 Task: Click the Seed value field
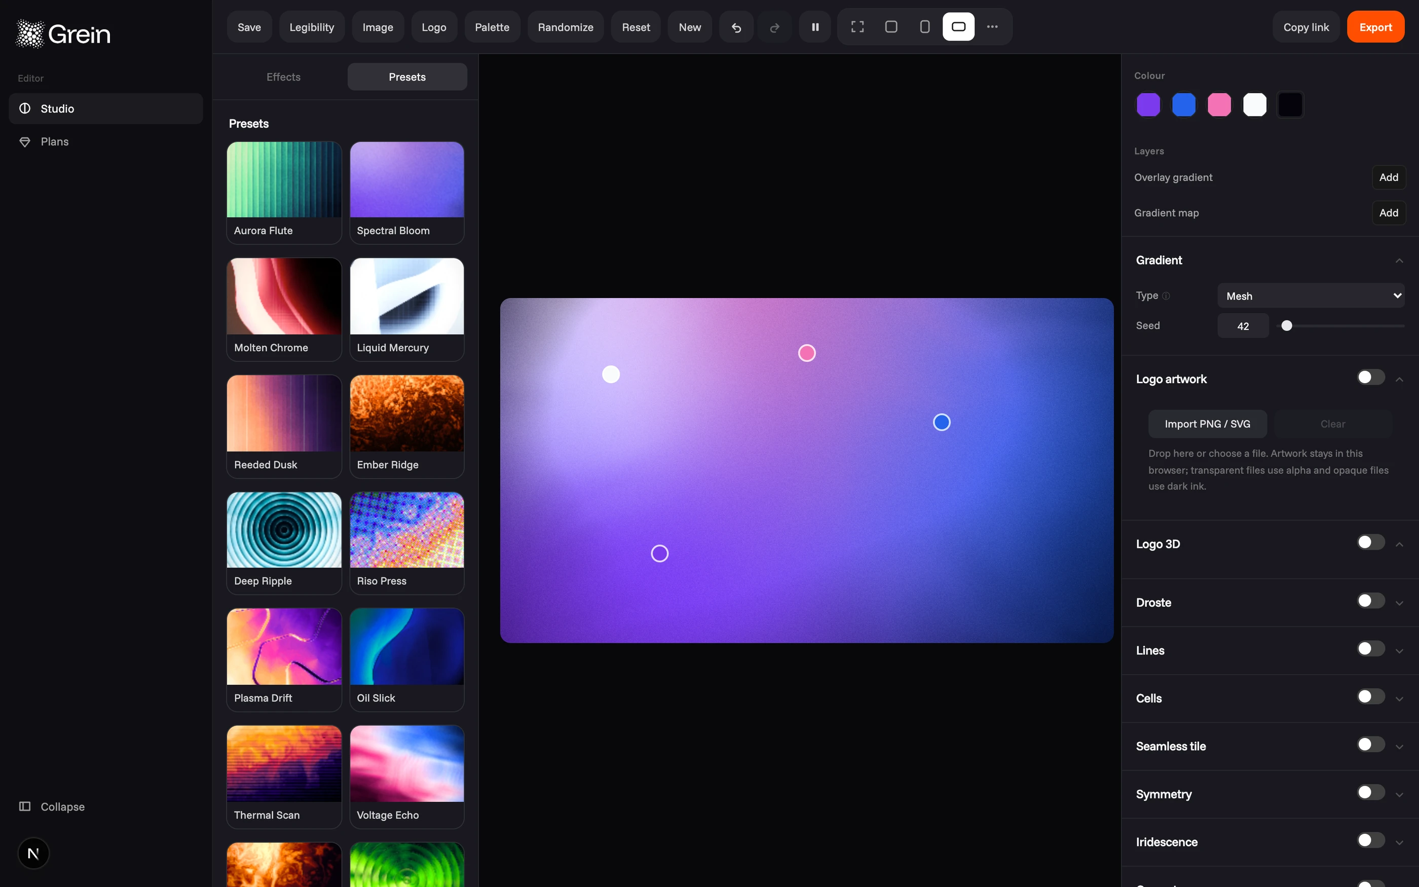[x=1243, y=325]
